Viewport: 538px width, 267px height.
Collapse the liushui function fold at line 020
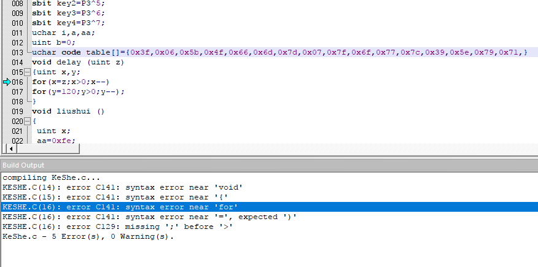pyautogui.click(x=28, y=122)
